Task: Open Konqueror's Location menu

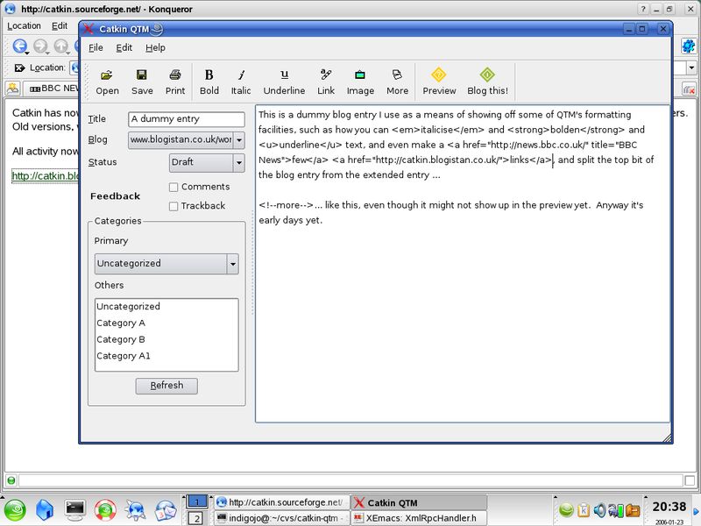Action: click(24, 26)
